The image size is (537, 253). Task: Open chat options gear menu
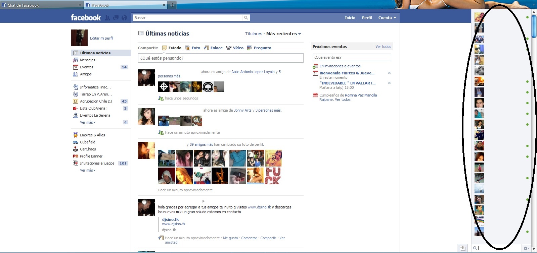527,248
